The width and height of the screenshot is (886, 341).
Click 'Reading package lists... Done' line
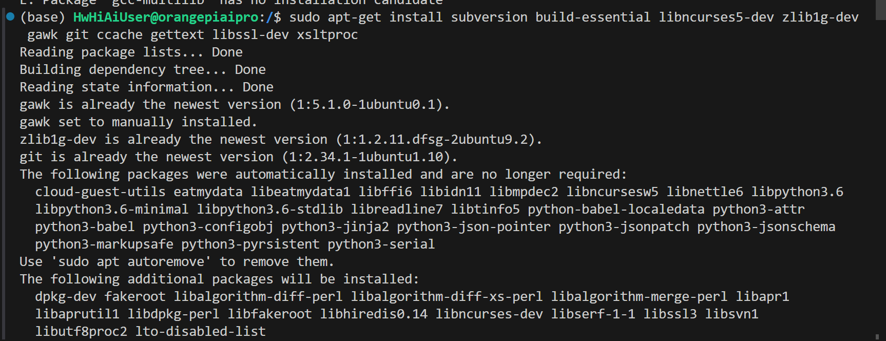131,52
